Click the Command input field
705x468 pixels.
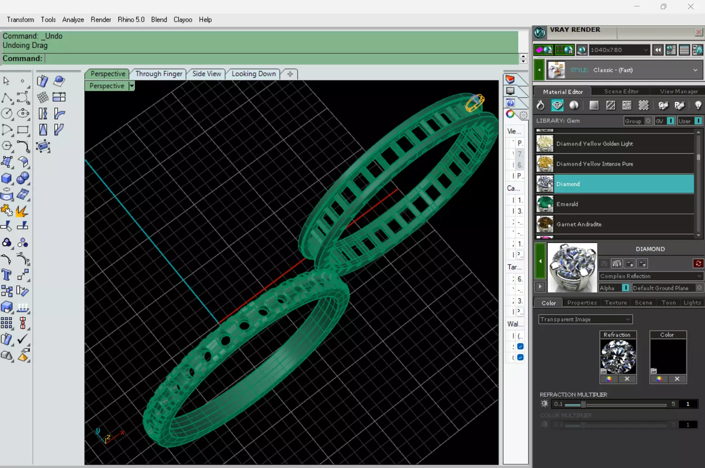282,58
